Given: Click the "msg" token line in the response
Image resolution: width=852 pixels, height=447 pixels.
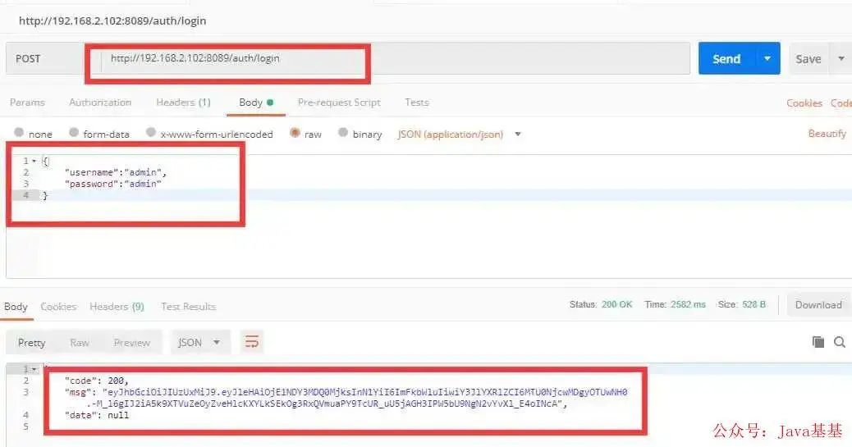Looking at the screenshot, I should click(346, 398).
